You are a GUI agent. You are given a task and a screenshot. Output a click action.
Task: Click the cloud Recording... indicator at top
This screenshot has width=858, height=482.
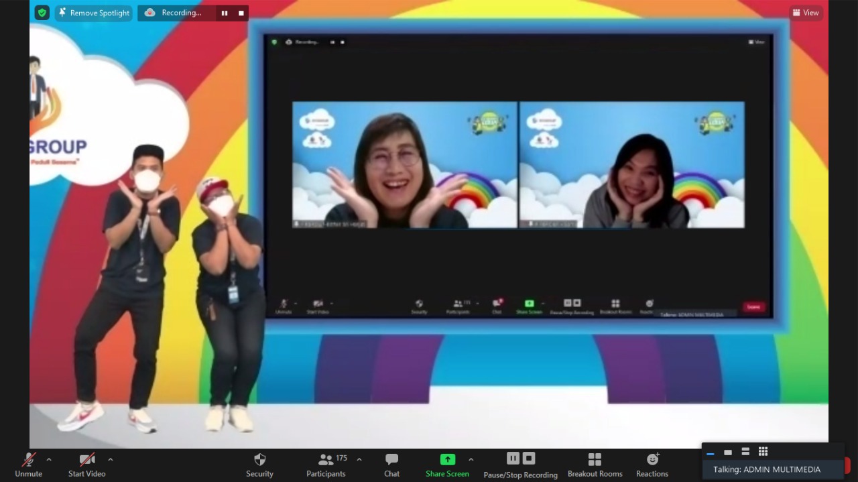coord(173,13)
